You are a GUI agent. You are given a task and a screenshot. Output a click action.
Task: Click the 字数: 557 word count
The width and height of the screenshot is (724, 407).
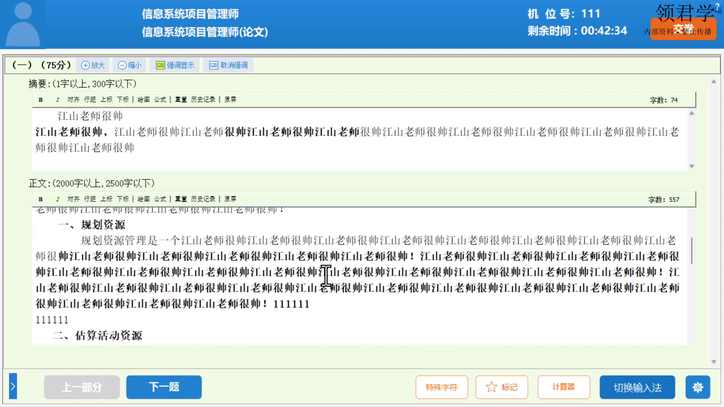coord(664,199)
